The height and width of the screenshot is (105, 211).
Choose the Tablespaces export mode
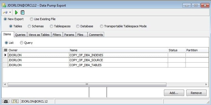tap(60, 26)
